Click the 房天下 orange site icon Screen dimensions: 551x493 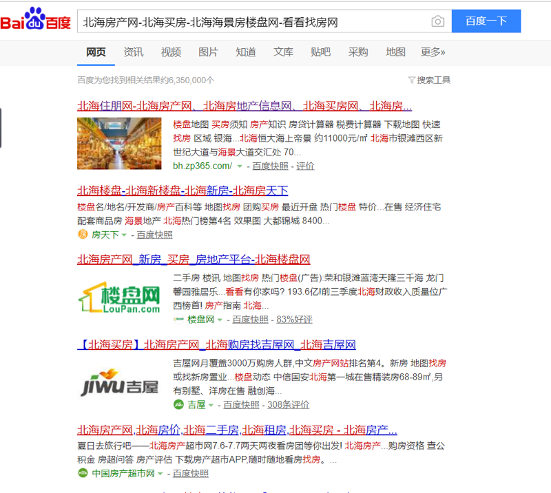coord(83,234)
